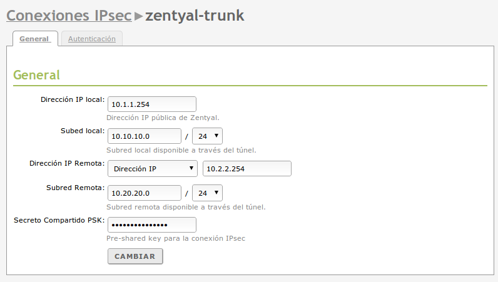498x282 pixels.
Task: Open the Conexiones IPsec breadcrumb link
Action: tap(69, 15)
